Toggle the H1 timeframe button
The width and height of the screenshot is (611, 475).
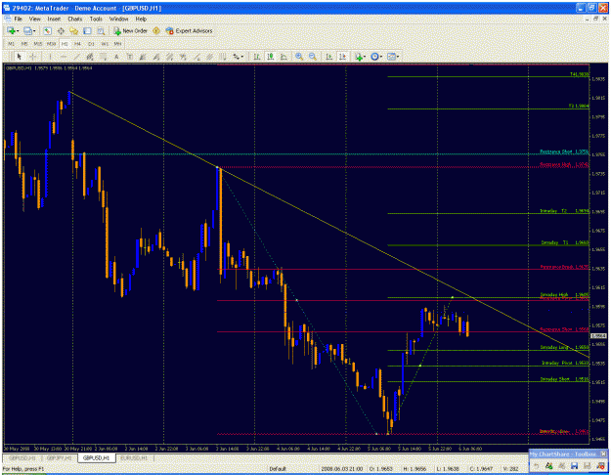[x=65, y=44]
